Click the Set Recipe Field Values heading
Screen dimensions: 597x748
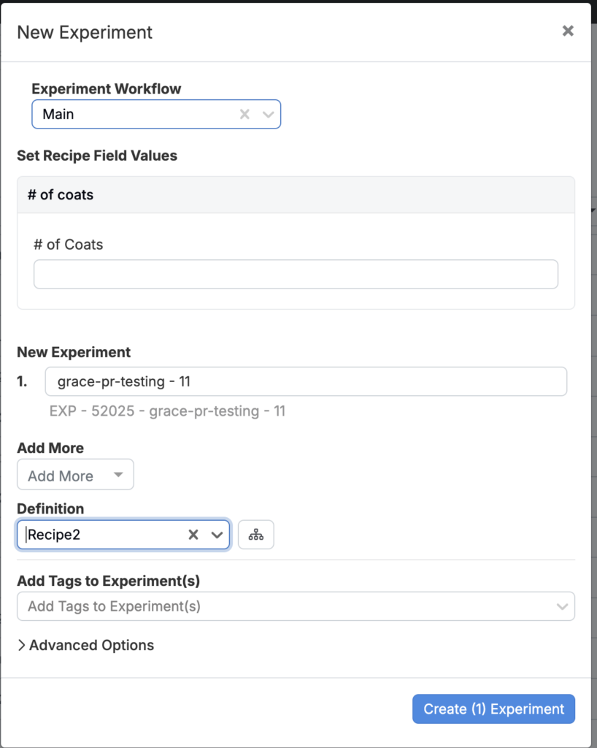(97, 156)
